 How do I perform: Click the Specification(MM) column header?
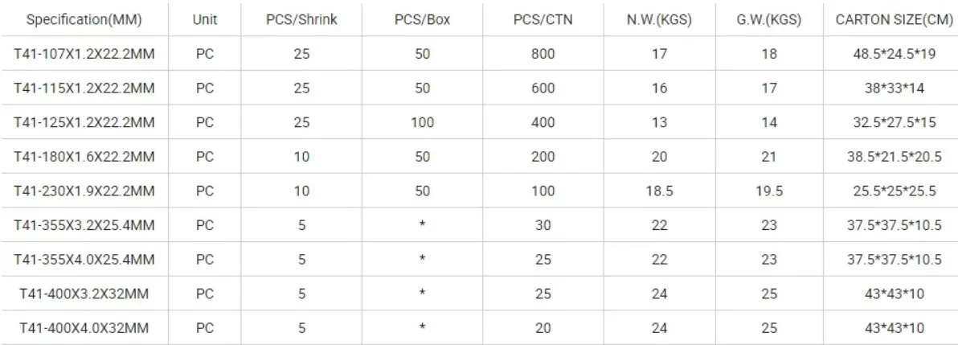84,19
